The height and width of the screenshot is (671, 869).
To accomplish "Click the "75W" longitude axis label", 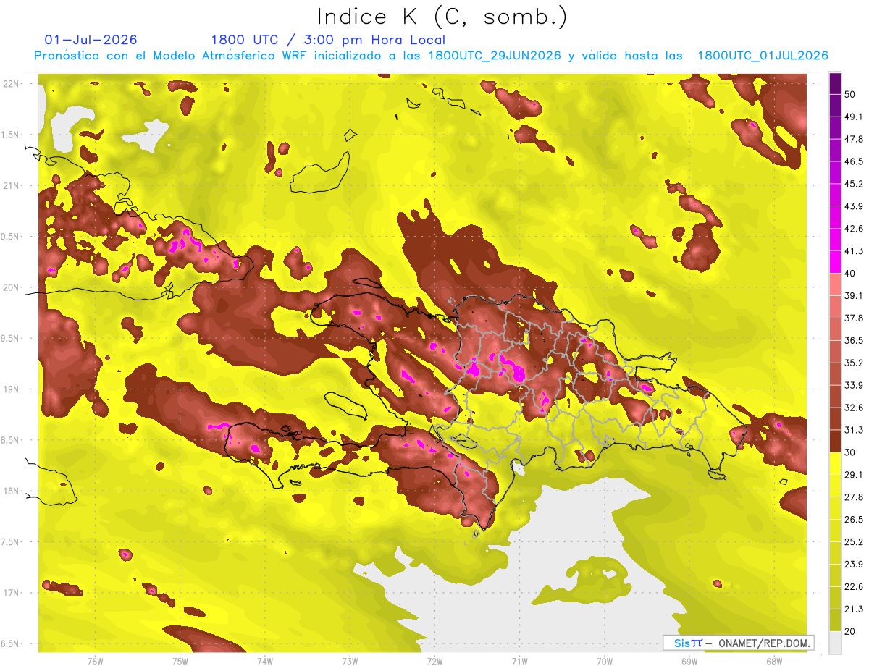I will [x=180, y=661].
